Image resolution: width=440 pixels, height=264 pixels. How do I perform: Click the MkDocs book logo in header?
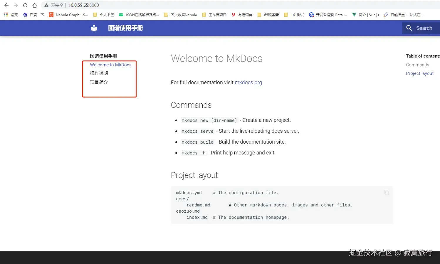click(94, 28)
